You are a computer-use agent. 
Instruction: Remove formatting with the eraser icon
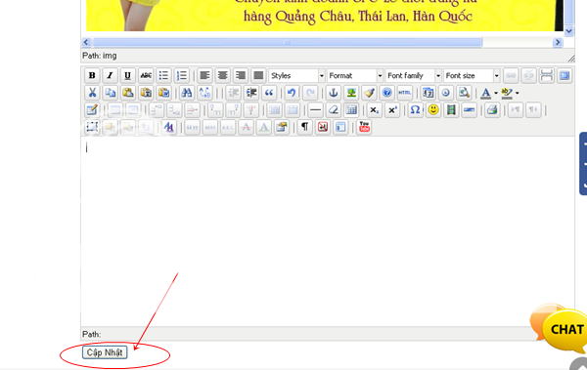click(x=334, y=110)
